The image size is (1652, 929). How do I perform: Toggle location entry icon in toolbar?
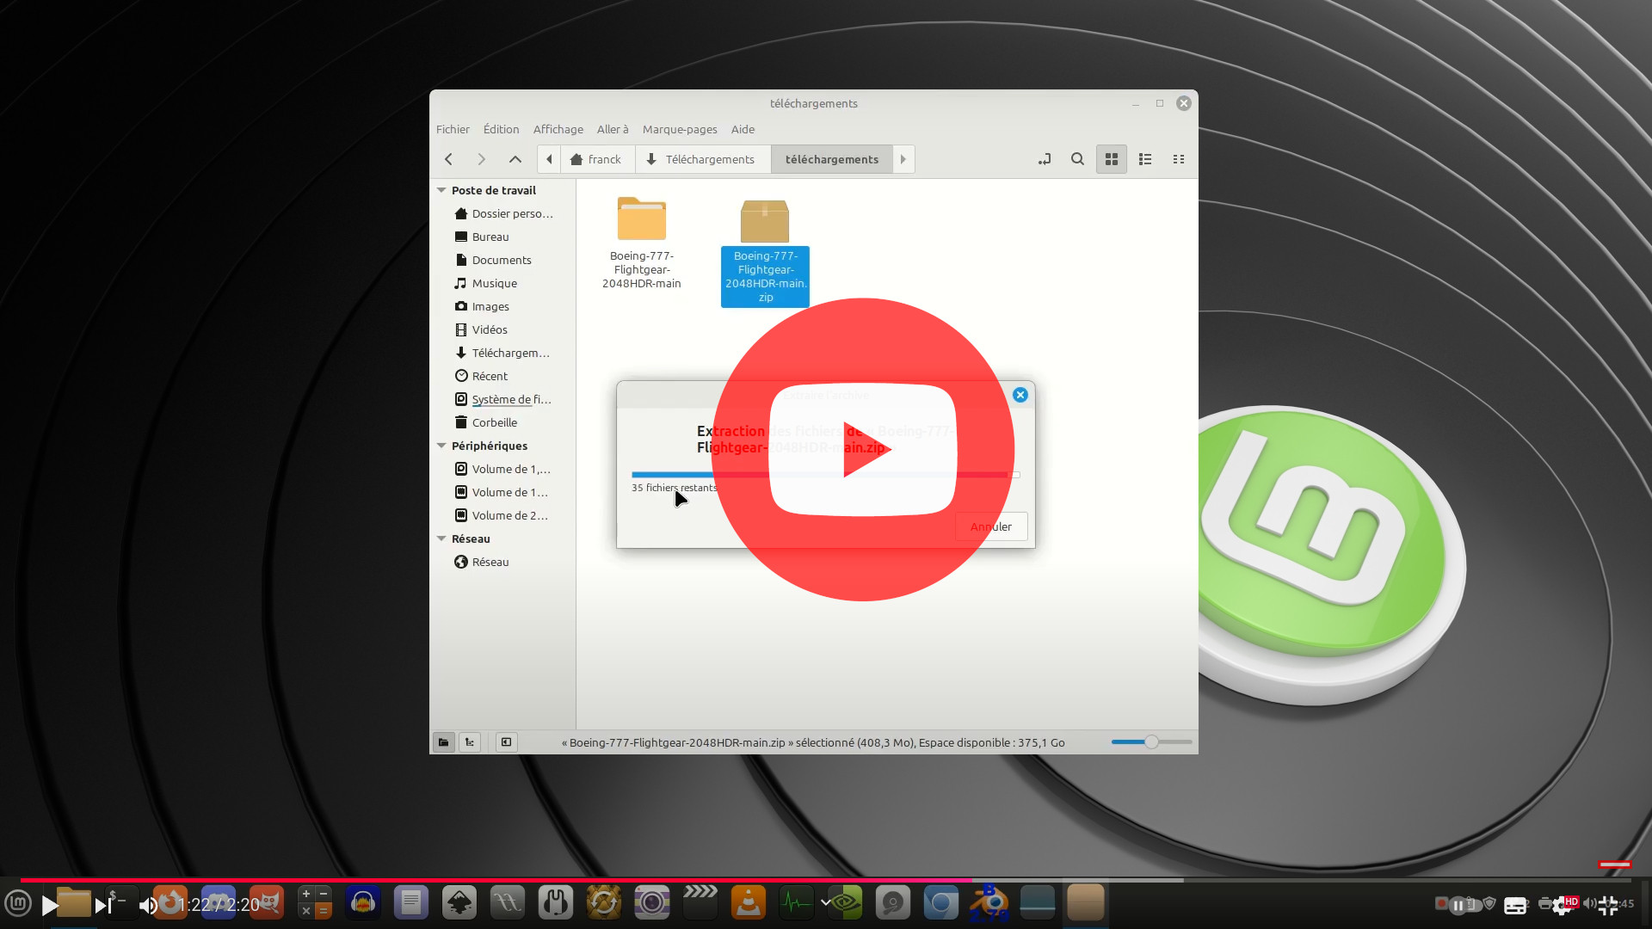tap(1045, 159)
